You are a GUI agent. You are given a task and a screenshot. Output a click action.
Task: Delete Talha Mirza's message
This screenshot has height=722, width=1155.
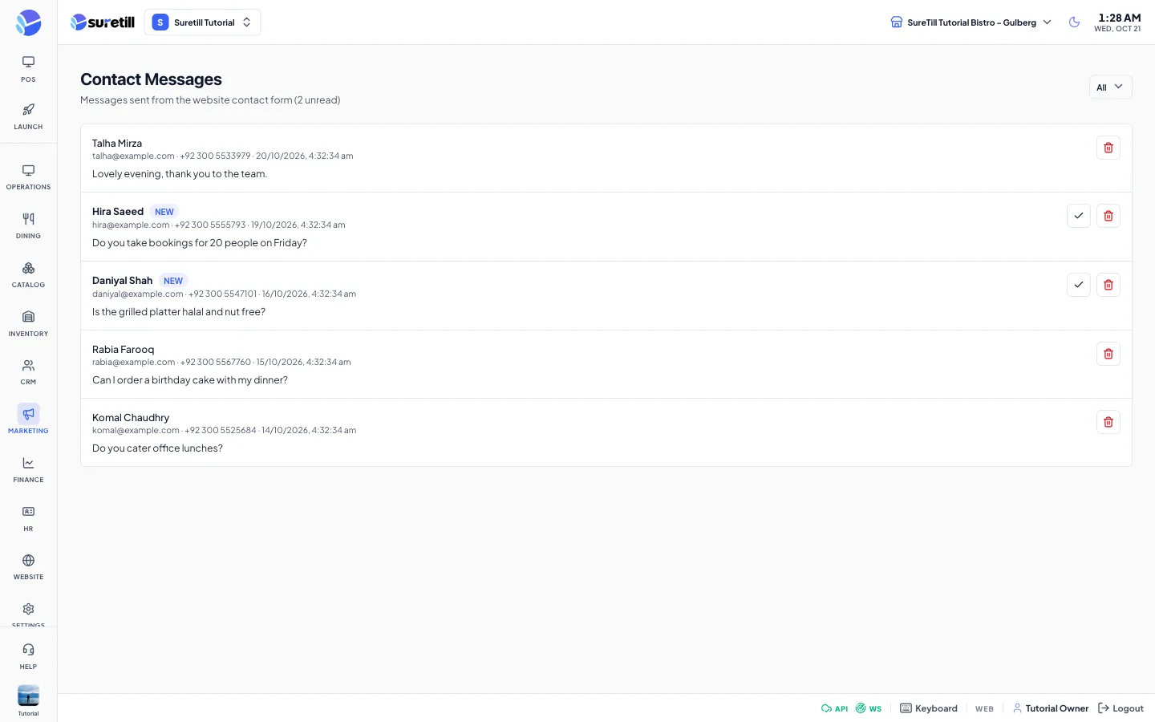1108,148
